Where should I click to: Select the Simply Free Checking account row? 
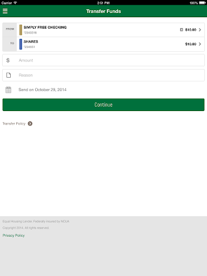[111, 30]
